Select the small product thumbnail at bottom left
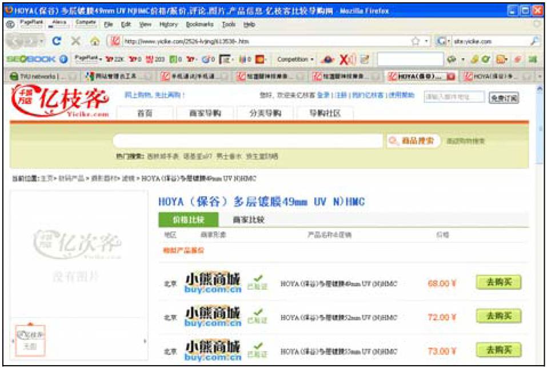Image resolution: width=547 pixels, height=368 pixels. coord(30,341)
